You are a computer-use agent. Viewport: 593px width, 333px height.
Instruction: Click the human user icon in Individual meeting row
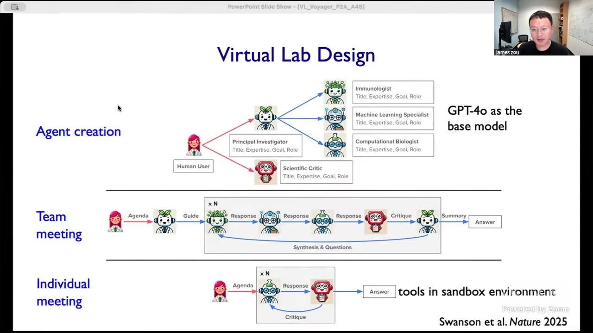click(x=220, y=291)
